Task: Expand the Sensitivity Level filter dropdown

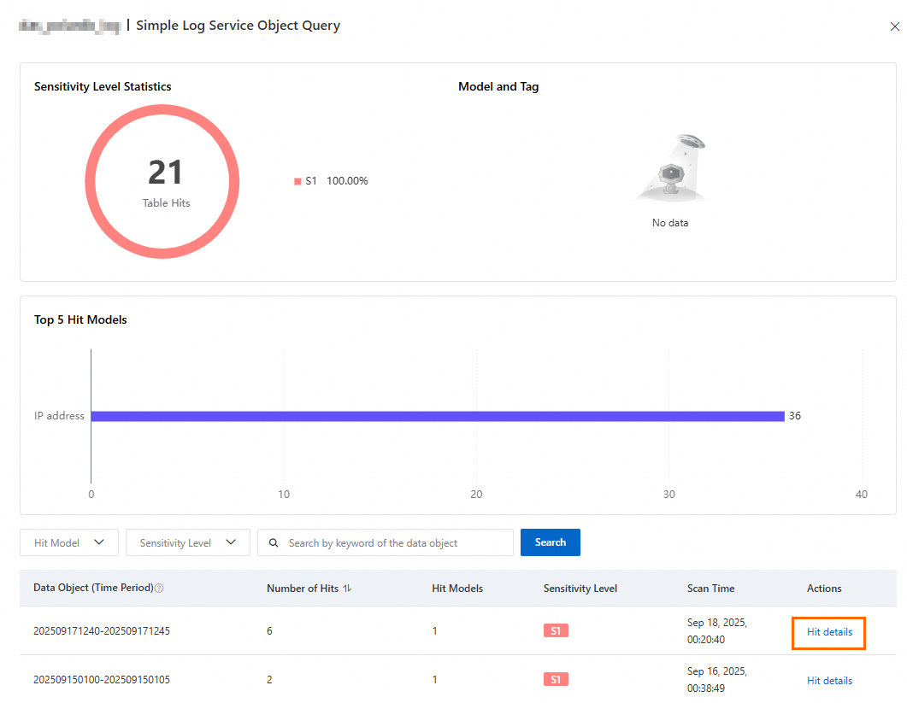Action: click(x=187, y=543)
